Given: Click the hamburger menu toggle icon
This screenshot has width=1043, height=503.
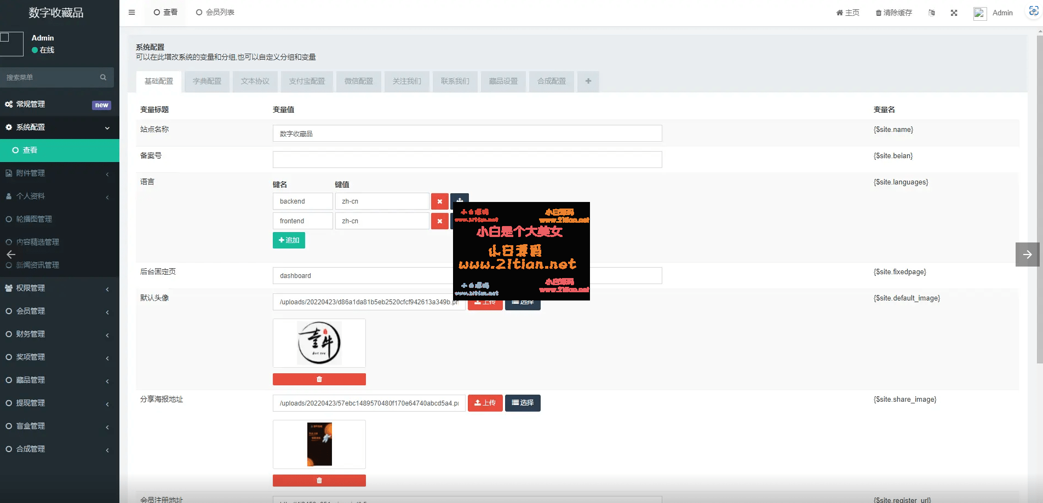Looking at the screenshot, I should tap(131, 12).
